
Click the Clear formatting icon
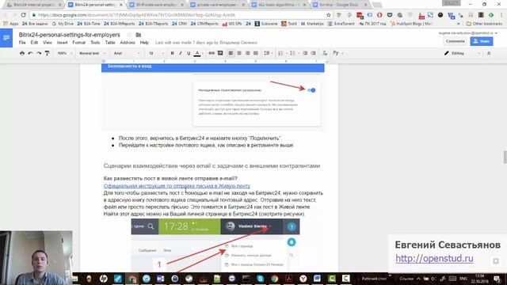[x=325, y=53]
